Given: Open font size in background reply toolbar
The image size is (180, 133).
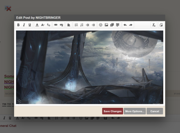Looking at the screenshot, I should [x=23, y=118].
